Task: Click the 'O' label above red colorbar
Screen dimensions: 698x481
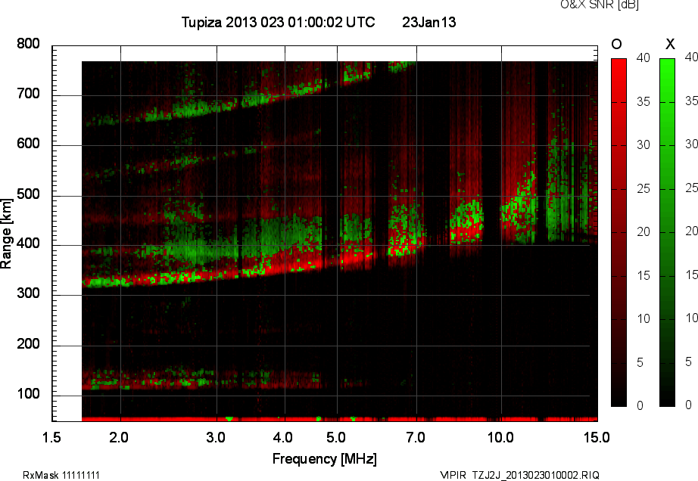Action: (616, 44)
